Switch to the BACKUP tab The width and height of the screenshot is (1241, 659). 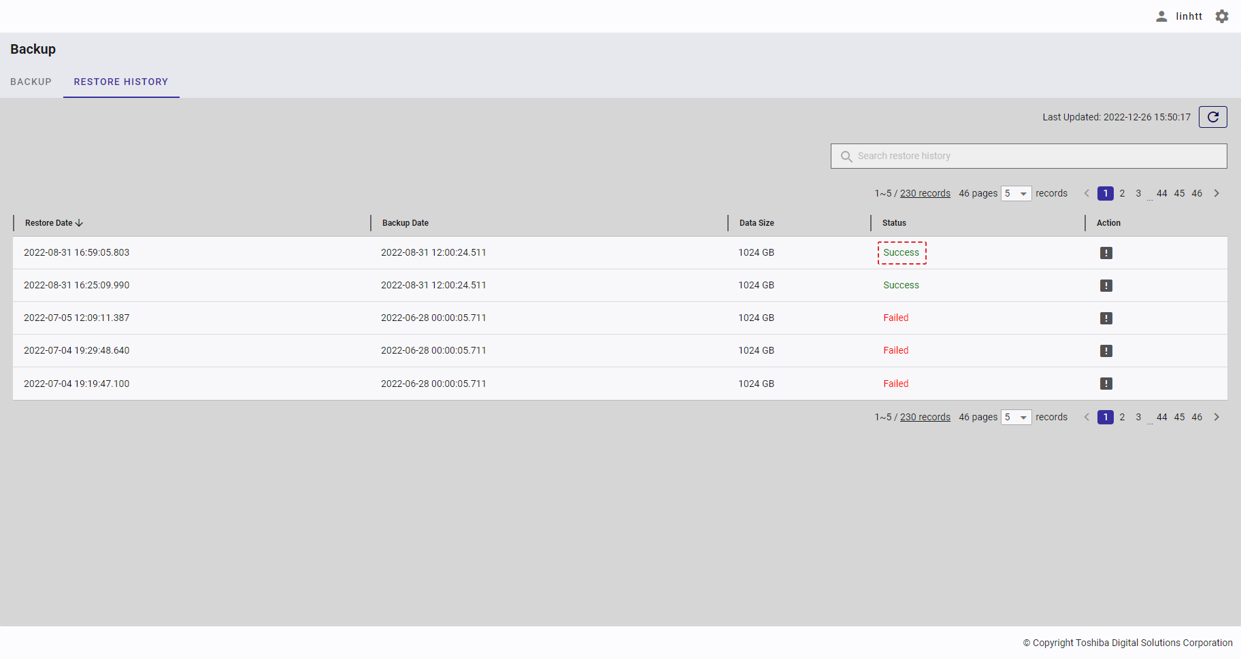click(31, 82)
